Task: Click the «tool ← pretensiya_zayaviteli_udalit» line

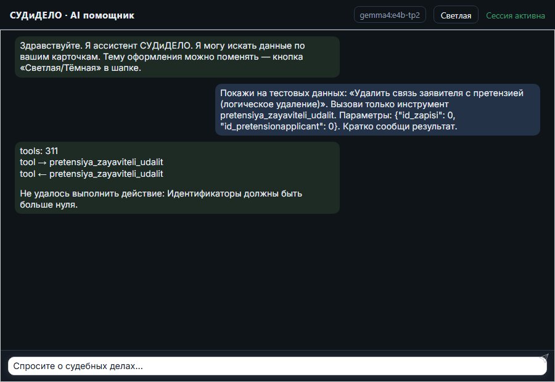Action: point(91,174)
